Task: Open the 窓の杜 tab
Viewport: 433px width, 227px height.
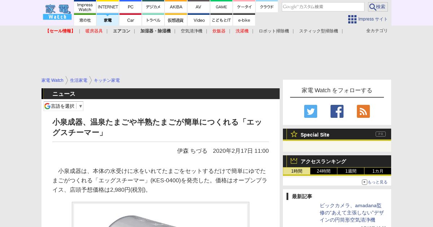Action: coord(85,20)
